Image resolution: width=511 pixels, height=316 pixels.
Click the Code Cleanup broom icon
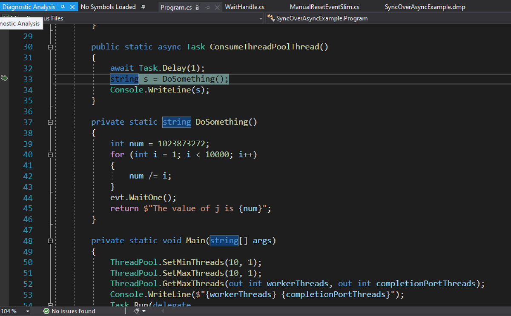click(x=137, y=311)
